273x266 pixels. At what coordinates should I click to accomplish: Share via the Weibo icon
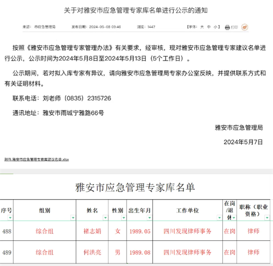pos(244,27)
